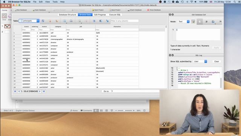This screenshot has width=241, height=136.
Task: Click the Draw tool in the PowerPoint ribbon
Action: point(4,17)
